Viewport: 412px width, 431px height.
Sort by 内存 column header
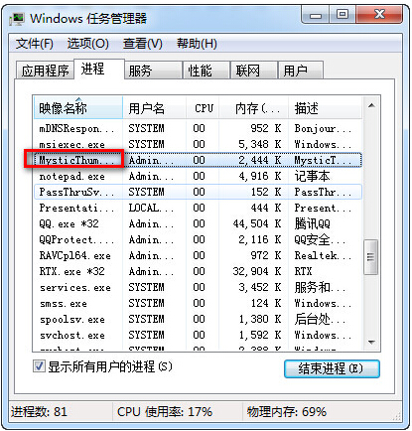(253, 108)
